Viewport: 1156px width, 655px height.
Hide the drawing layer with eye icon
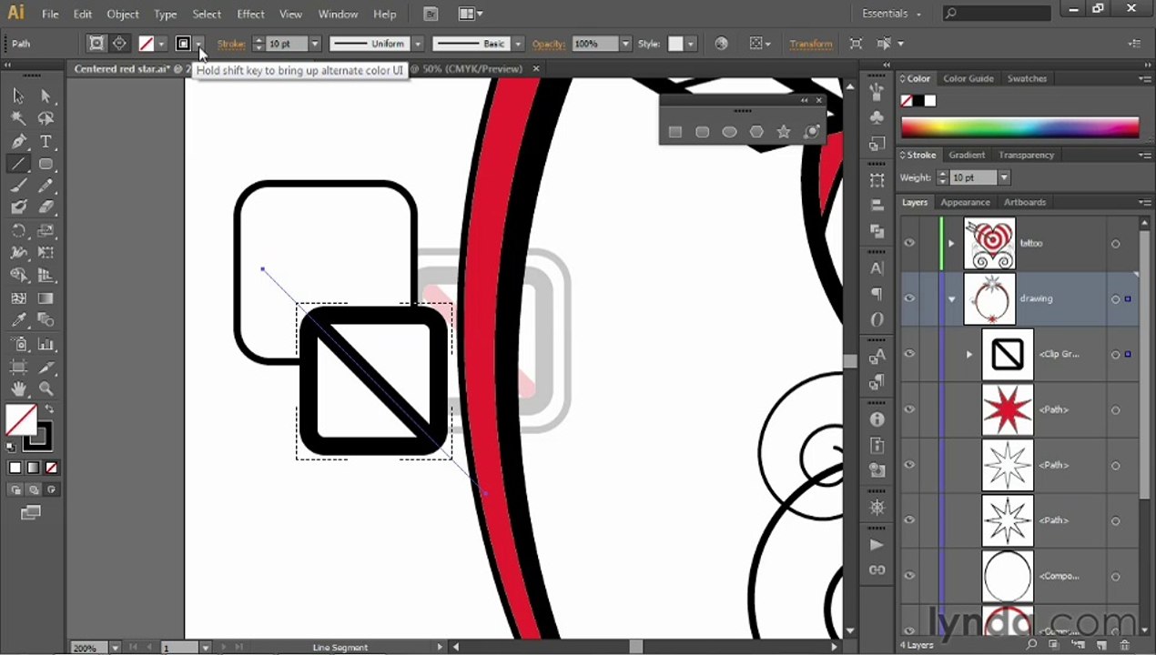909,298
